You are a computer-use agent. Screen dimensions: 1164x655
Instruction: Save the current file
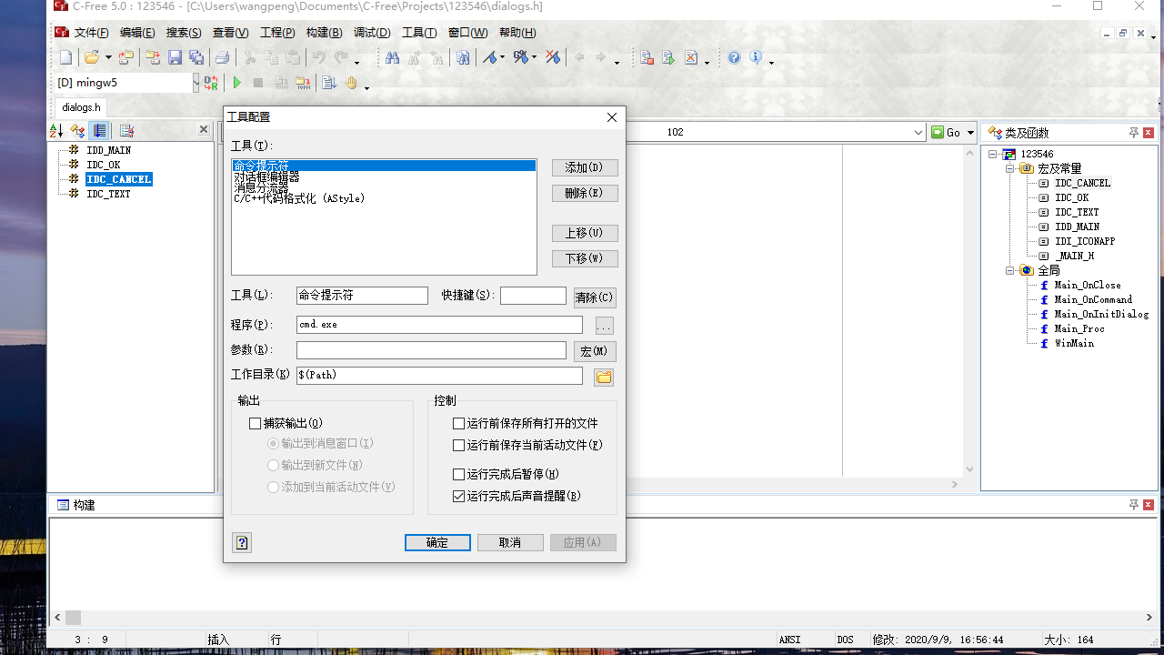pos(174,56)
